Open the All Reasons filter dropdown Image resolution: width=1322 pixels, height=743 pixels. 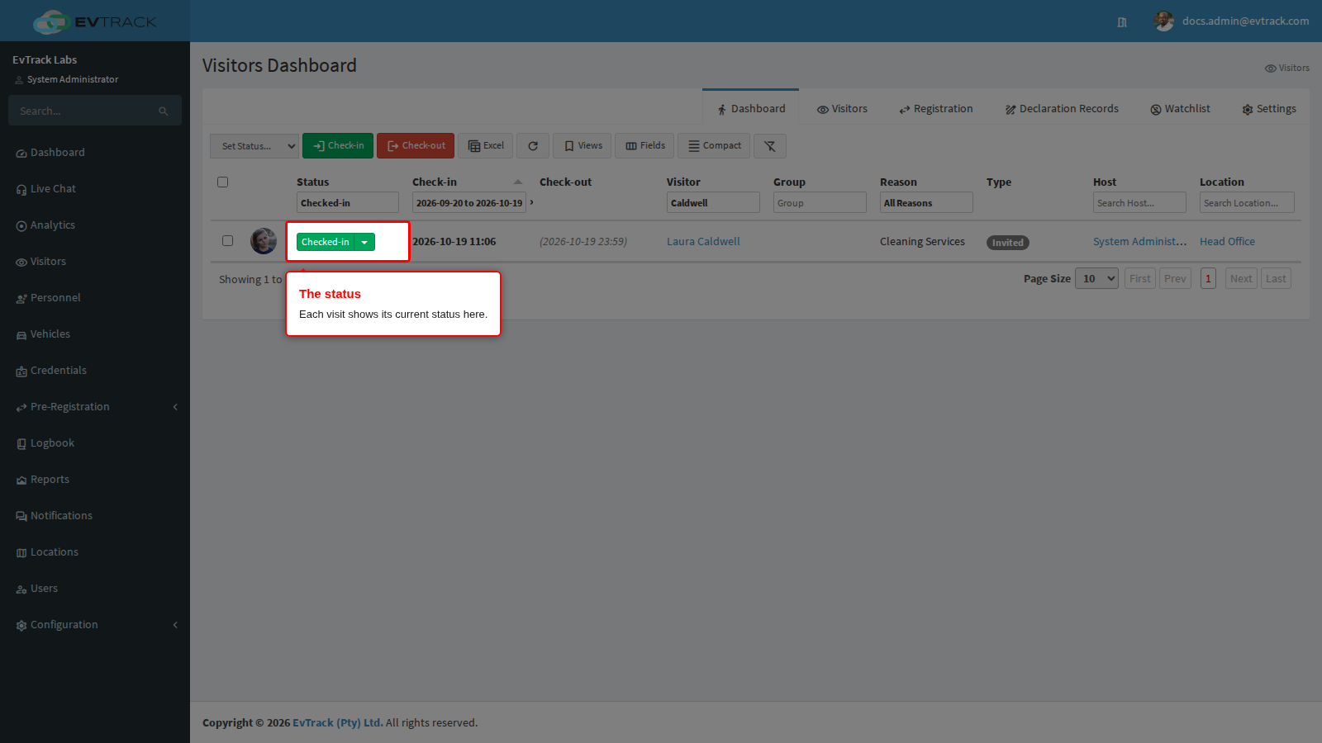pyautogui.click(x=926, y=203)
